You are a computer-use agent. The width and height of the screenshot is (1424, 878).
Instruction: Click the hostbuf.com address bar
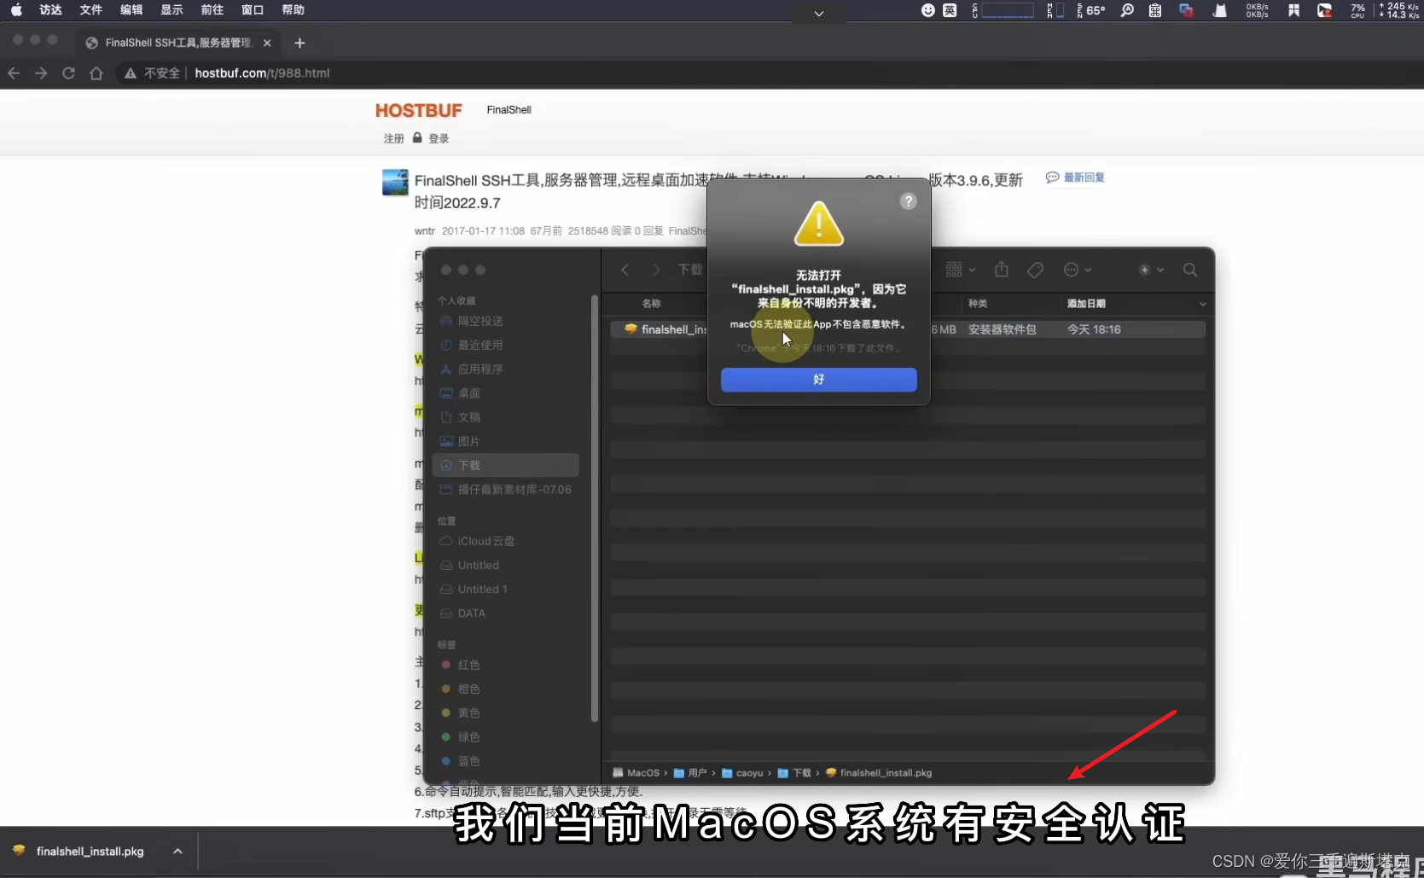click(x=262, y=73)
